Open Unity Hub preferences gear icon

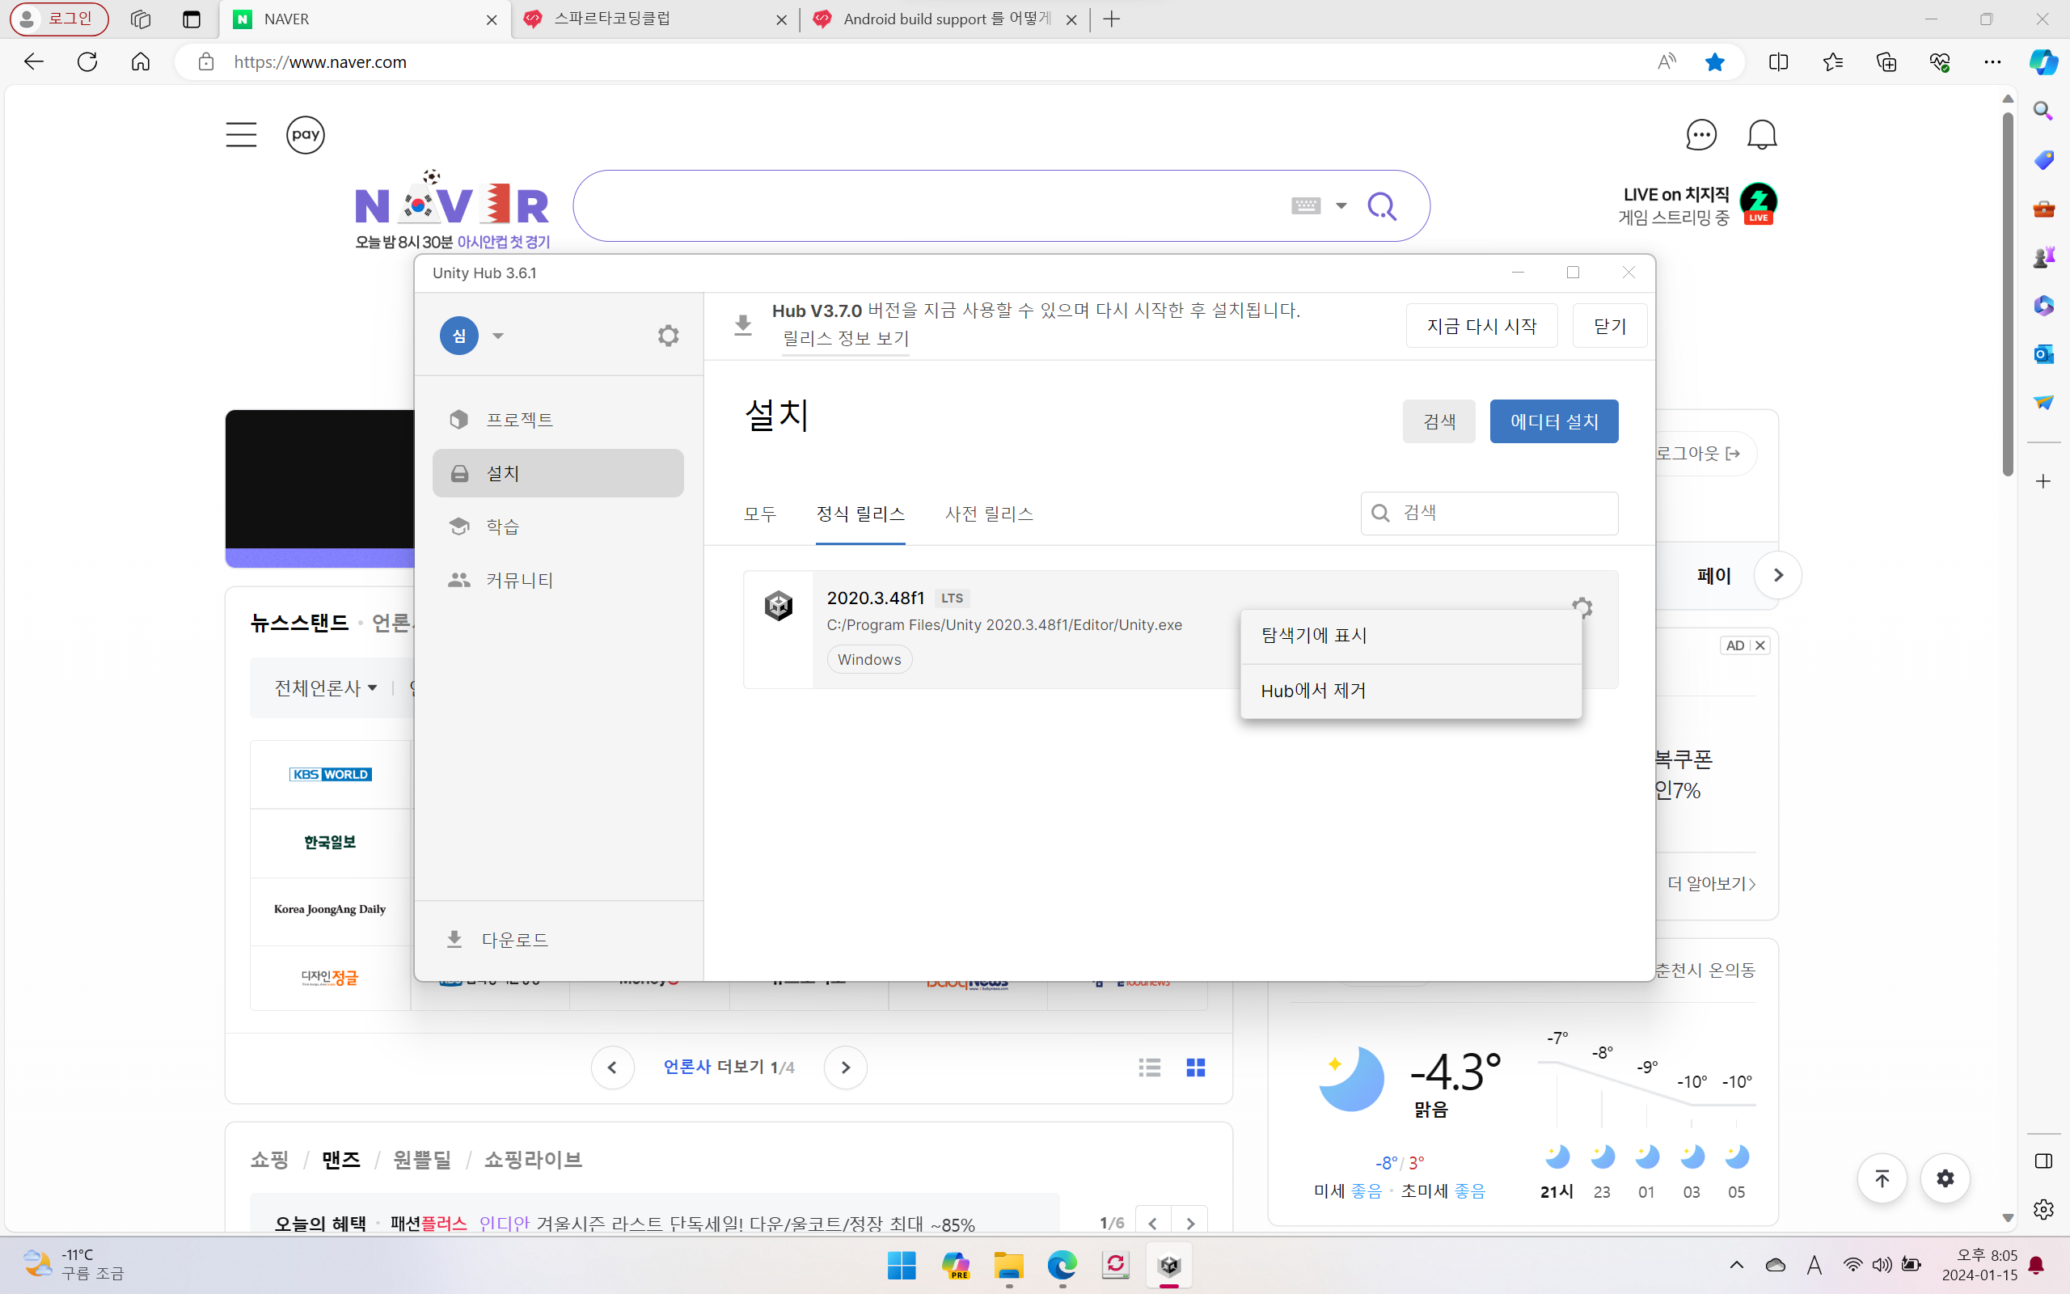click(x=668, y=336)
